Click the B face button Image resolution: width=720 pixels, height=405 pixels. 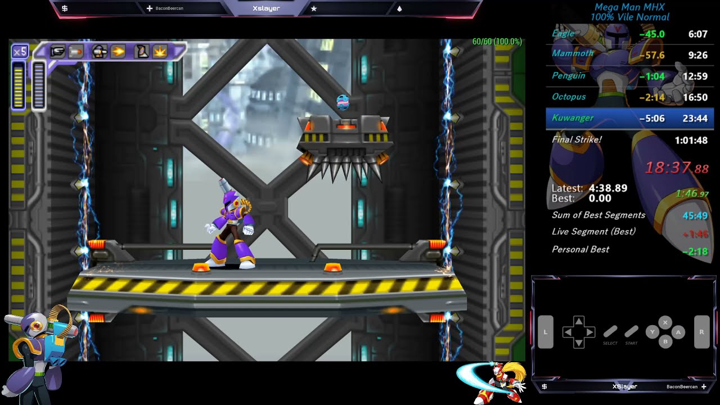click(x=665, y=342)
